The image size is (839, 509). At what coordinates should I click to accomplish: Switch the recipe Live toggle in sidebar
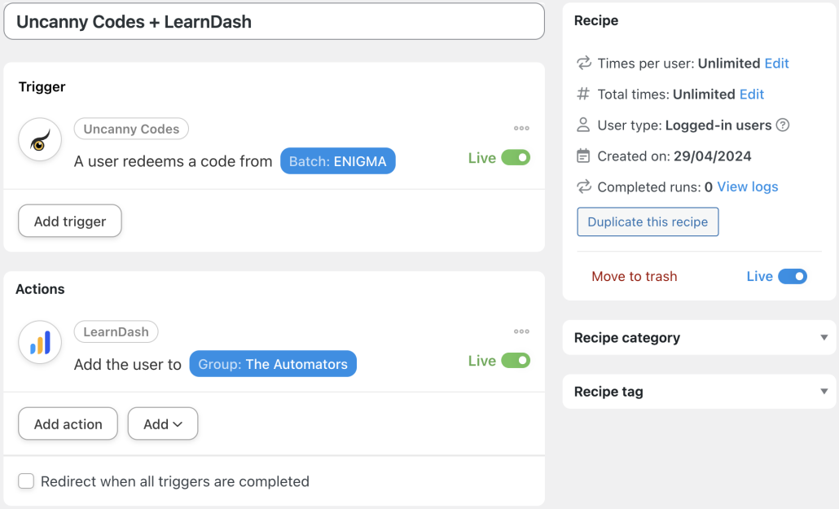(x=794, y=276)
